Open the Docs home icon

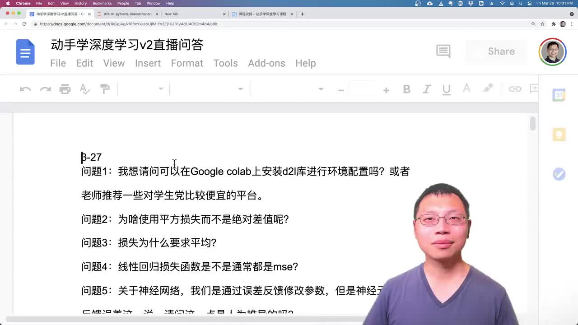pos(25,52)
